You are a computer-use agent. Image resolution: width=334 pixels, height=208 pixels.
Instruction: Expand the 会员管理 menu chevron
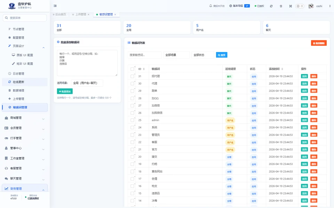click(43, 129)
